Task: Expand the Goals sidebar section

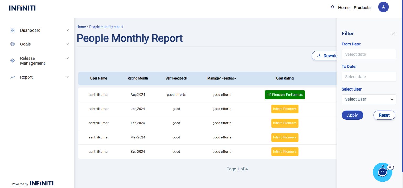Action: tap(67, 44)
